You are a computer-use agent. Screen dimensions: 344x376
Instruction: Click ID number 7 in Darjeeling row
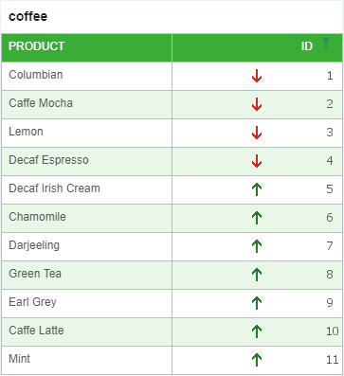(330, 246)
